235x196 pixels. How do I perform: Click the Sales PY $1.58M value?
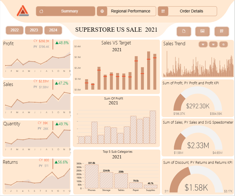pyautogui.click(x=44, y=87)
